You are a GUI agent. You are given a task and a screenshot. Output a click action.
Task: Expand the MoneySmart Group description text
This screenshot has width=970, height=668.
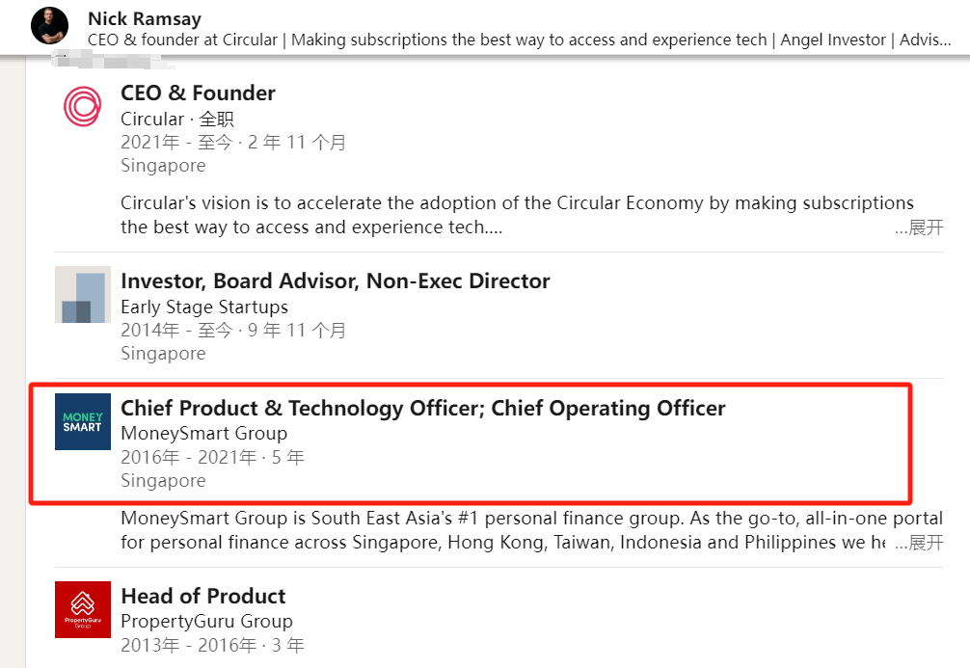point(919,543)
